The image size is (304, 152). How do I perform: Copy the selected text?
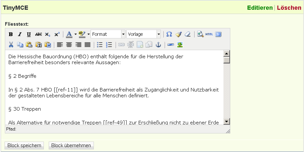pyautogui.click(x=20, y=45)
